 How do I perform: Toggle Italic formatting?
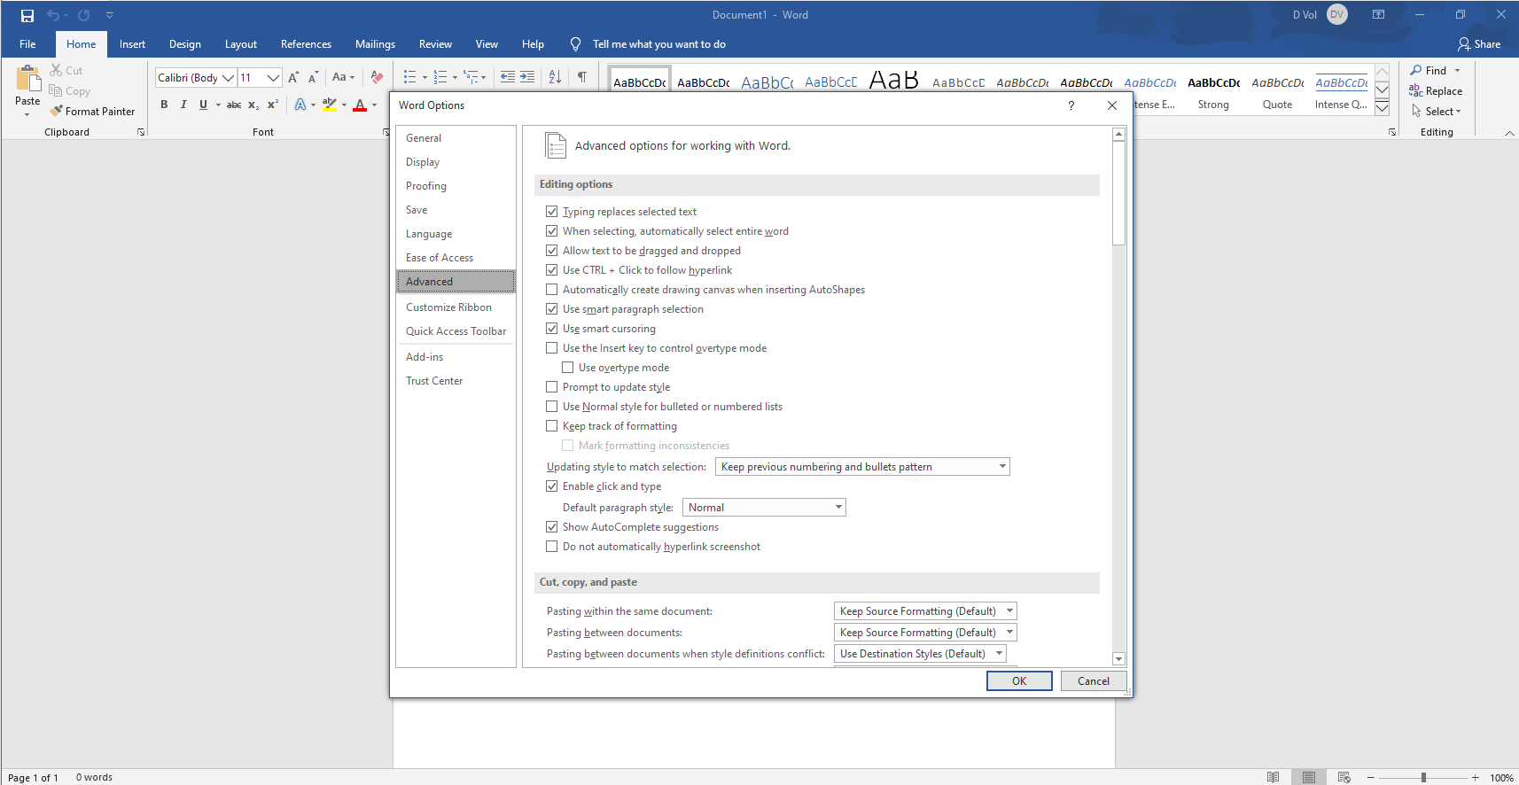(183, 105)
